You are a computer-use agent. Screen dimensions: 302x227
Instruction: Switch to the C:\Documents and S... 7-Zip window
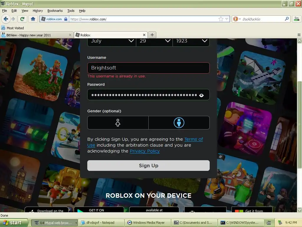(195, 223)
